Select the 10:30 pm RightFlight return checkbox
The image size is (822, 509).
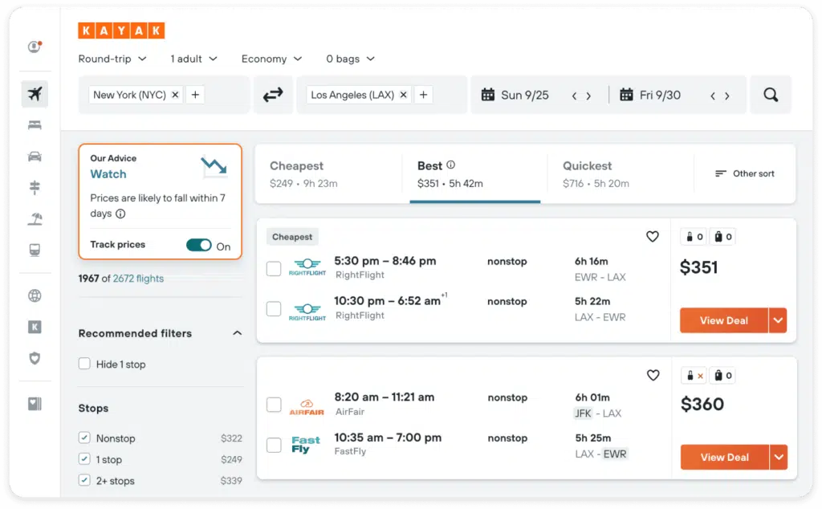[x=274, y=309]
